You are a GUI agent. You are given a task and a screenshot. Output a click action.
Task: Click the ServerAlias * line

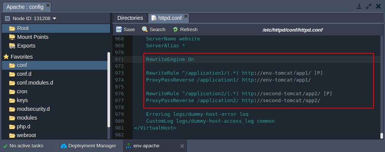166,46
